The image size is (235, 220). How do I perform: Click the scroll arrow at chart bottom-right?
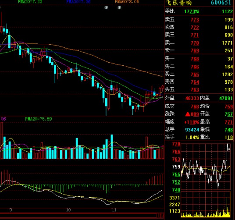pos(162,216)
